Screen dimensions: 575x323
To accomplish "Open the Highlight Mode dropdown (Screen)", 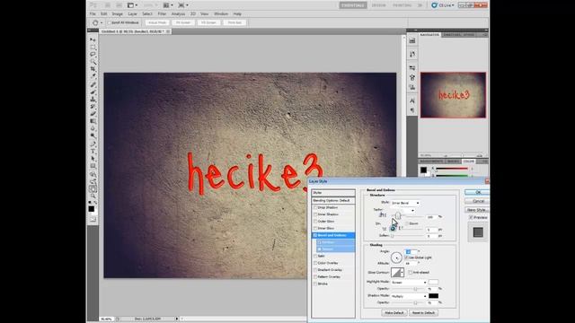I will 409,283.
